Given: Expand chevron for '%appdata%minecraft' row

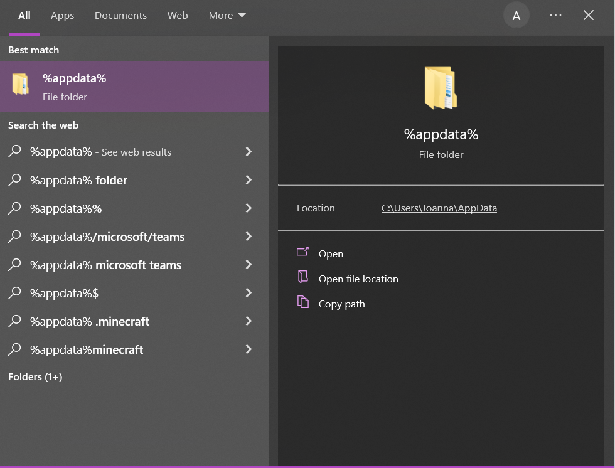Looking at the screenshot, I should point(249,349).
